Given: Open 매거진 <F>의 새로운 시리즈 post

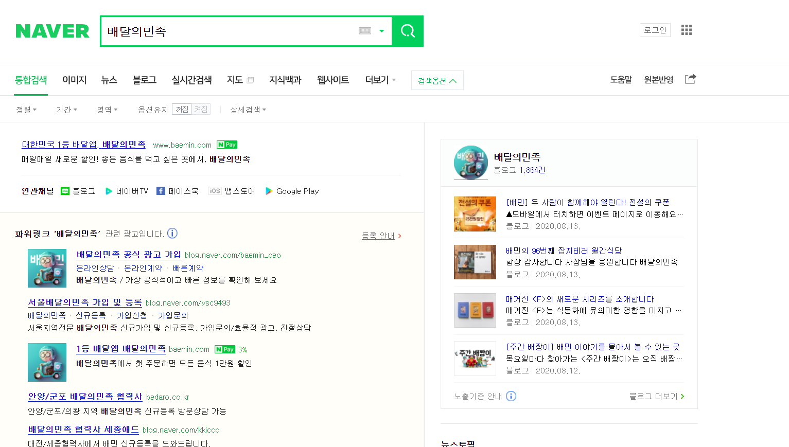Looking at the screenshot, I should [580, 299].
